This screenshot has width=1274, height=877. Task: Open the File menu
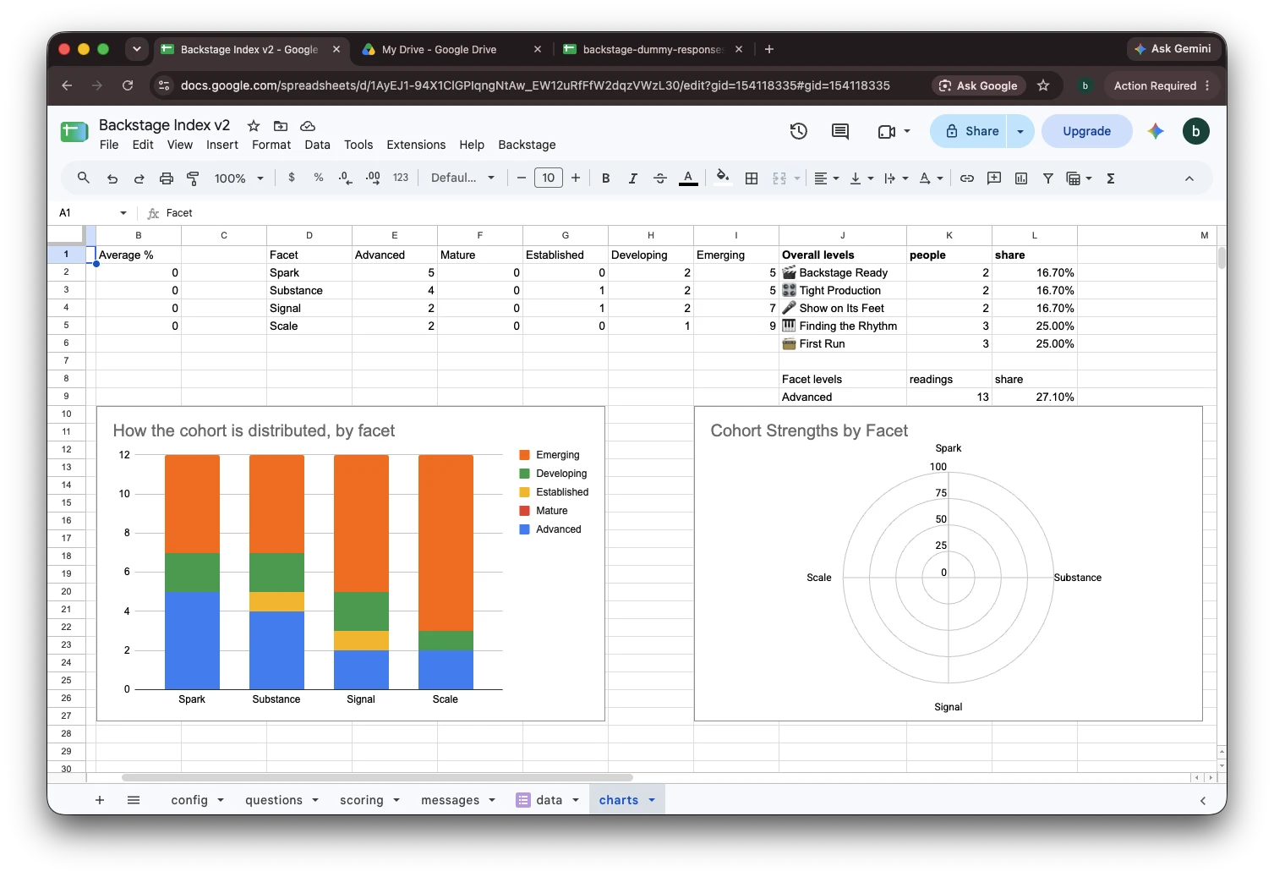[x=109, y=145]
